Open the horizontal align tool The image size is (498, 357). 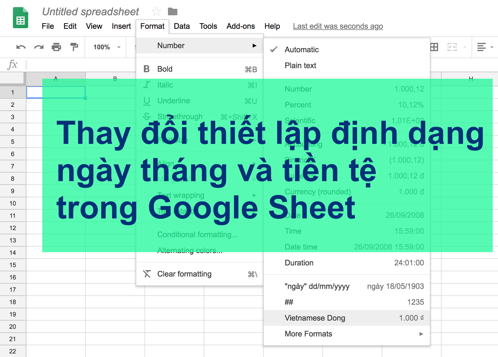pyautogui.click(x=481, y=47)
